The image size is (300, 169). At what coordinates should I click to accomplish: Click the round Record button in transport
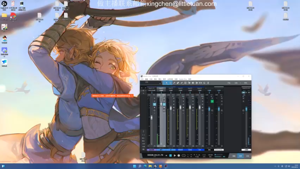tap(179, 155)
